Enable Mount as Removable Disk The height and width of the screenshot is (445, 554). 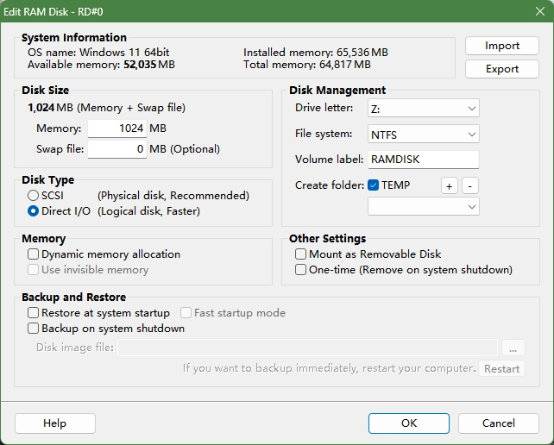[x=301, y=254]
